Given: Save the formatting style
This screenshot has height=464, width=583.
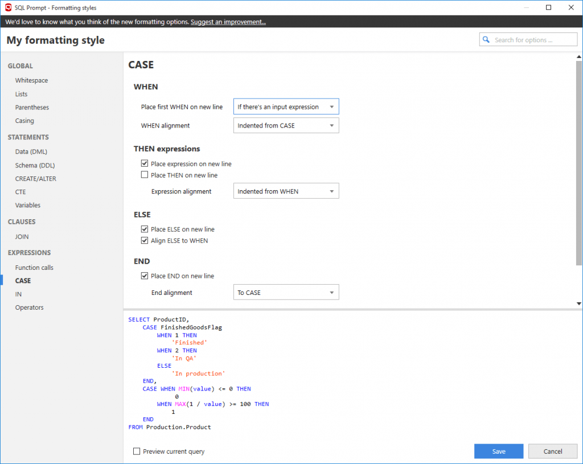Looking at the screenshot, I should tap(498, 450).
